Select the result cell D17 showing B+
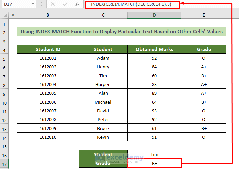 pyautogui.click(x=154, y=163)
